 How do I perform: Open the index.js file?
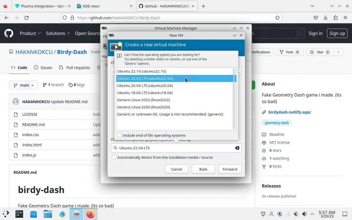pos(29,155)
